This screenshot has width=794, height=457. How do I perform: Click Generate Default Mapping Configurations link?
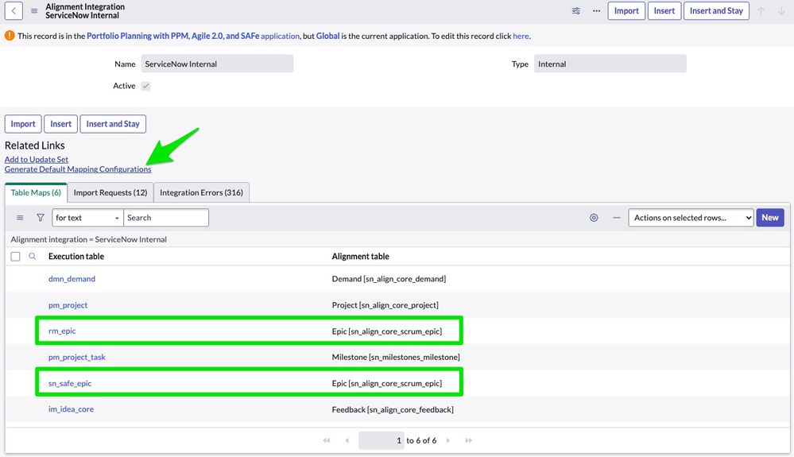[x=78, y=169]
